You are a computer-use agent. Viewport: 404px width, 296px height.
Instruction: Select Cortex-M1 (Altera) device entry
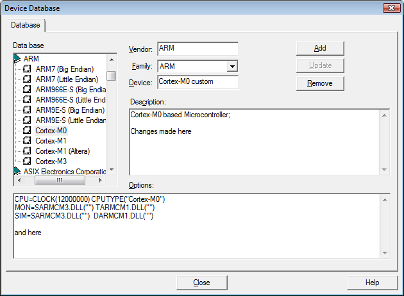63,151
